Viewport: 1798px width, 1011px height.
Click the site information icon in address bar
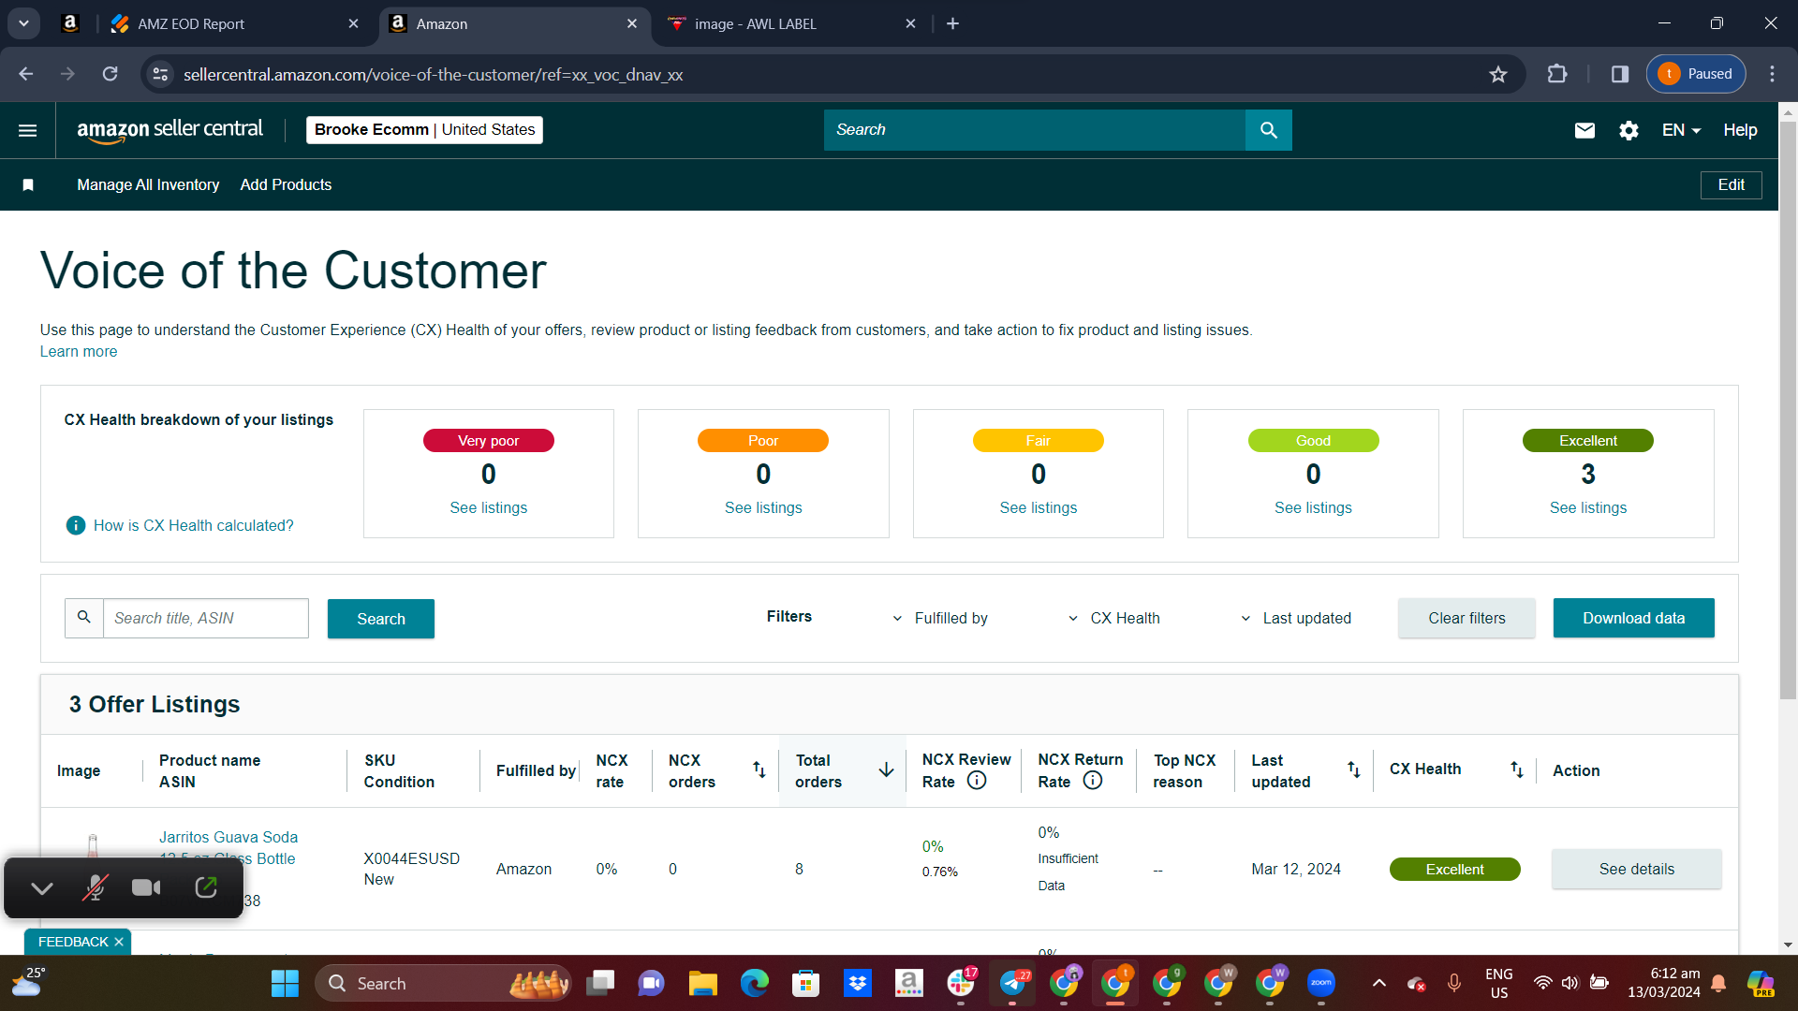pyautogui.click(x=161, y=74)
